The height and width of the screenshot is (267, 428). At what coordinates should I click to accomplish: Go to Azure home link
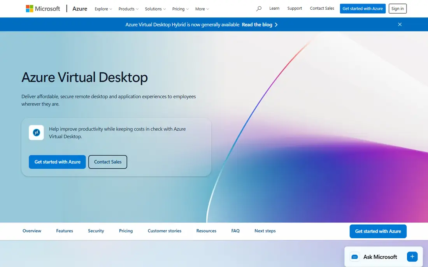pos(80,9)
